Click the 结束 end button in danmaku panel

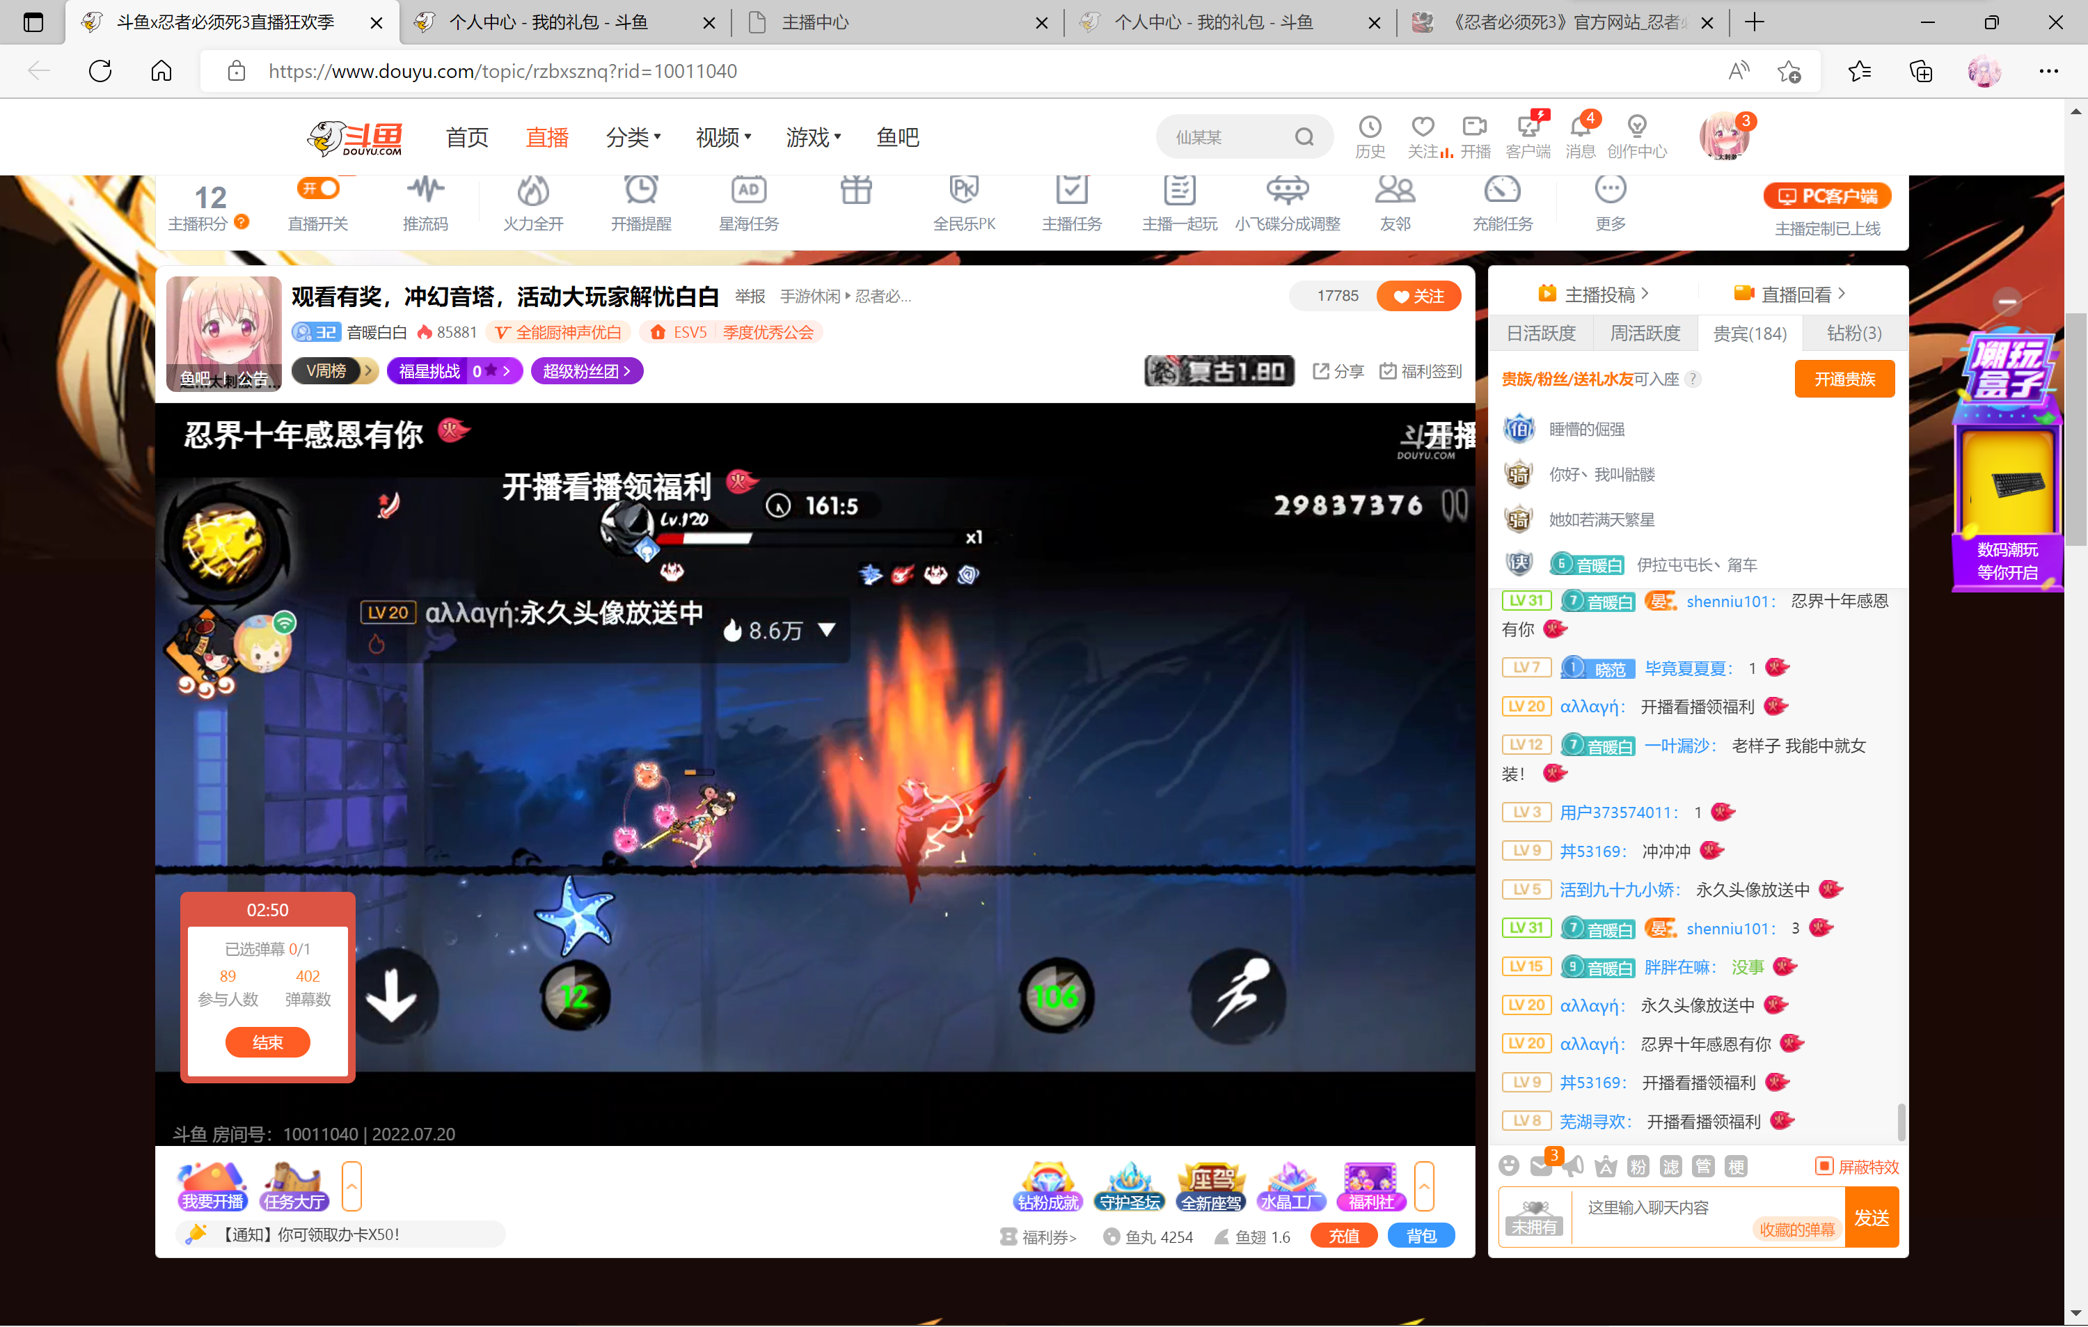pos(267,1042)
